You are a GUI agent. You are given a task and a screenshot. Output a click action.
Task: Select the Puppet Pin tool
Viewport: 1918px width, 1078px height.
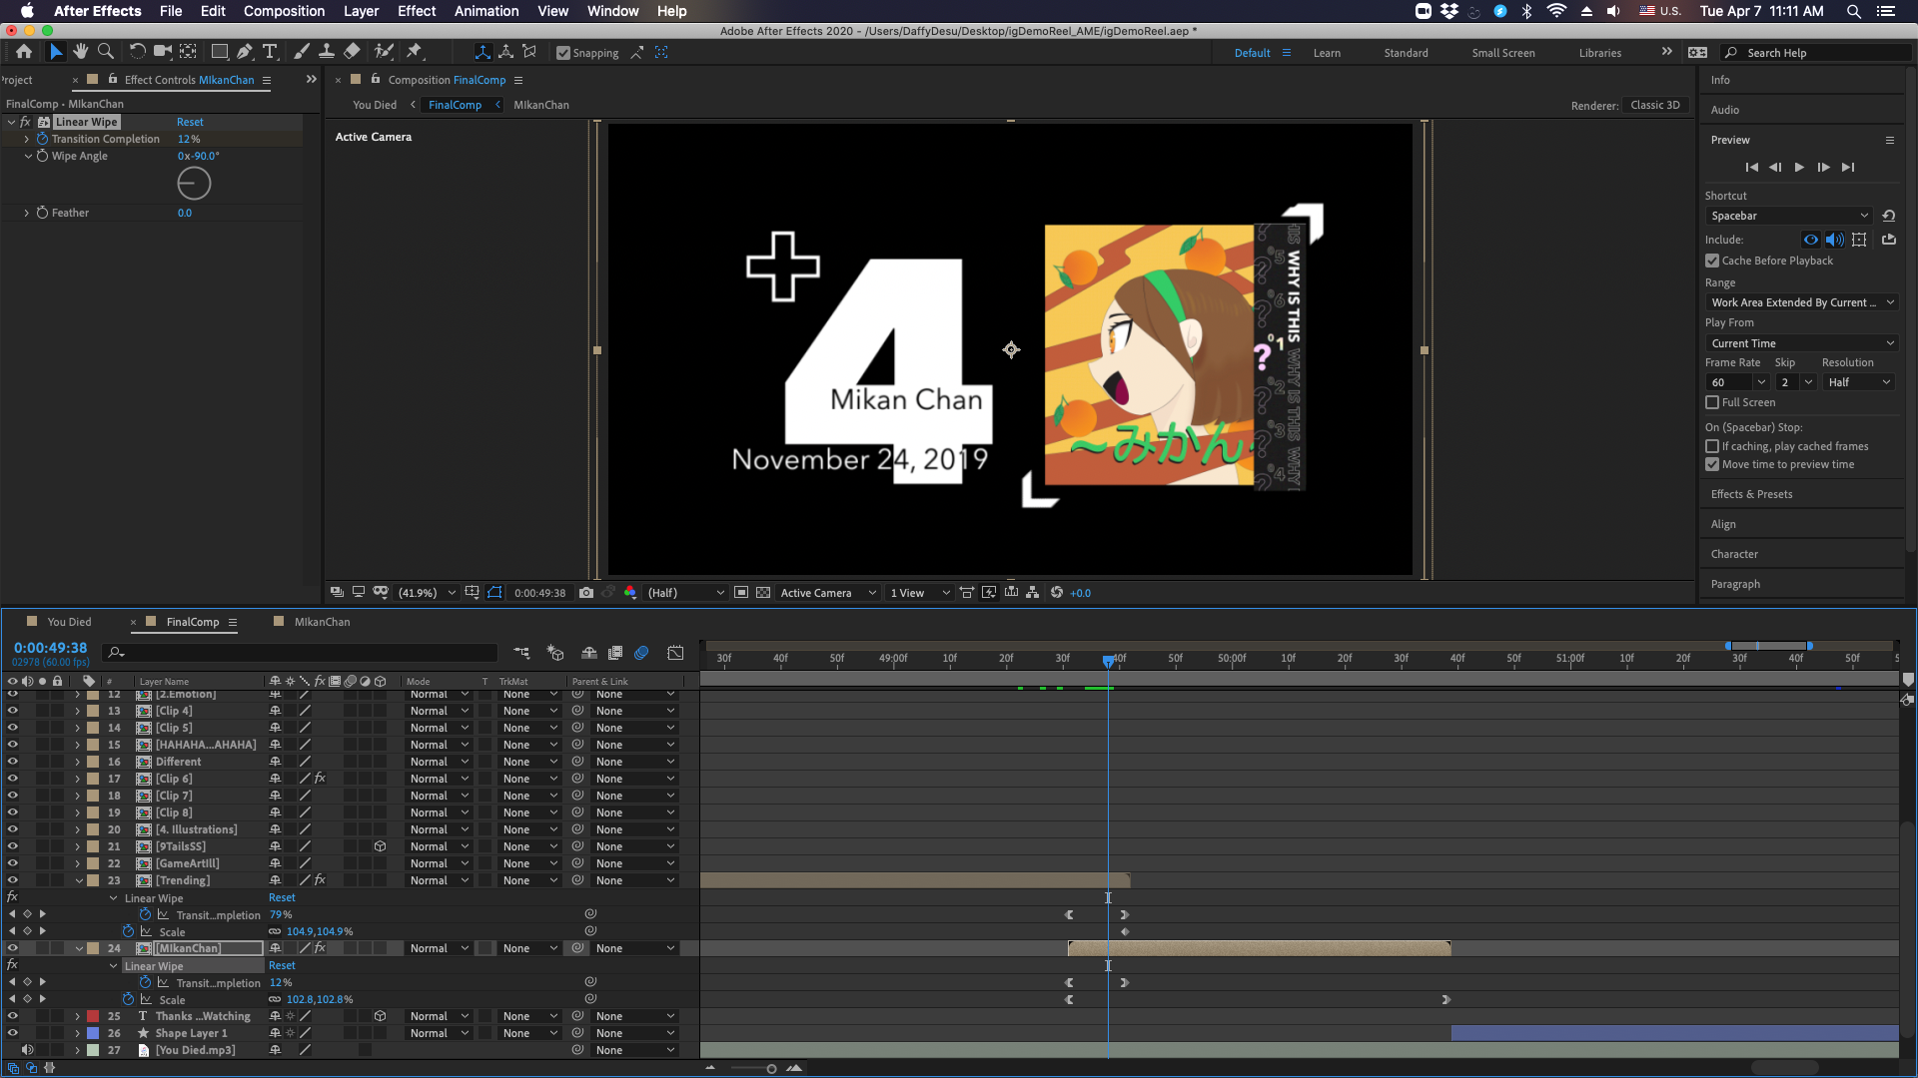tap(415, 52)
